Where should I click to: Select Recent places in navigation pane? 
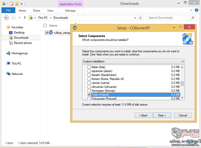pos(23,43)
